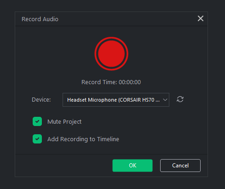Toggle the Mute Project checkbox
This screenshot has width=225, height=189.
tap(37, 121)
